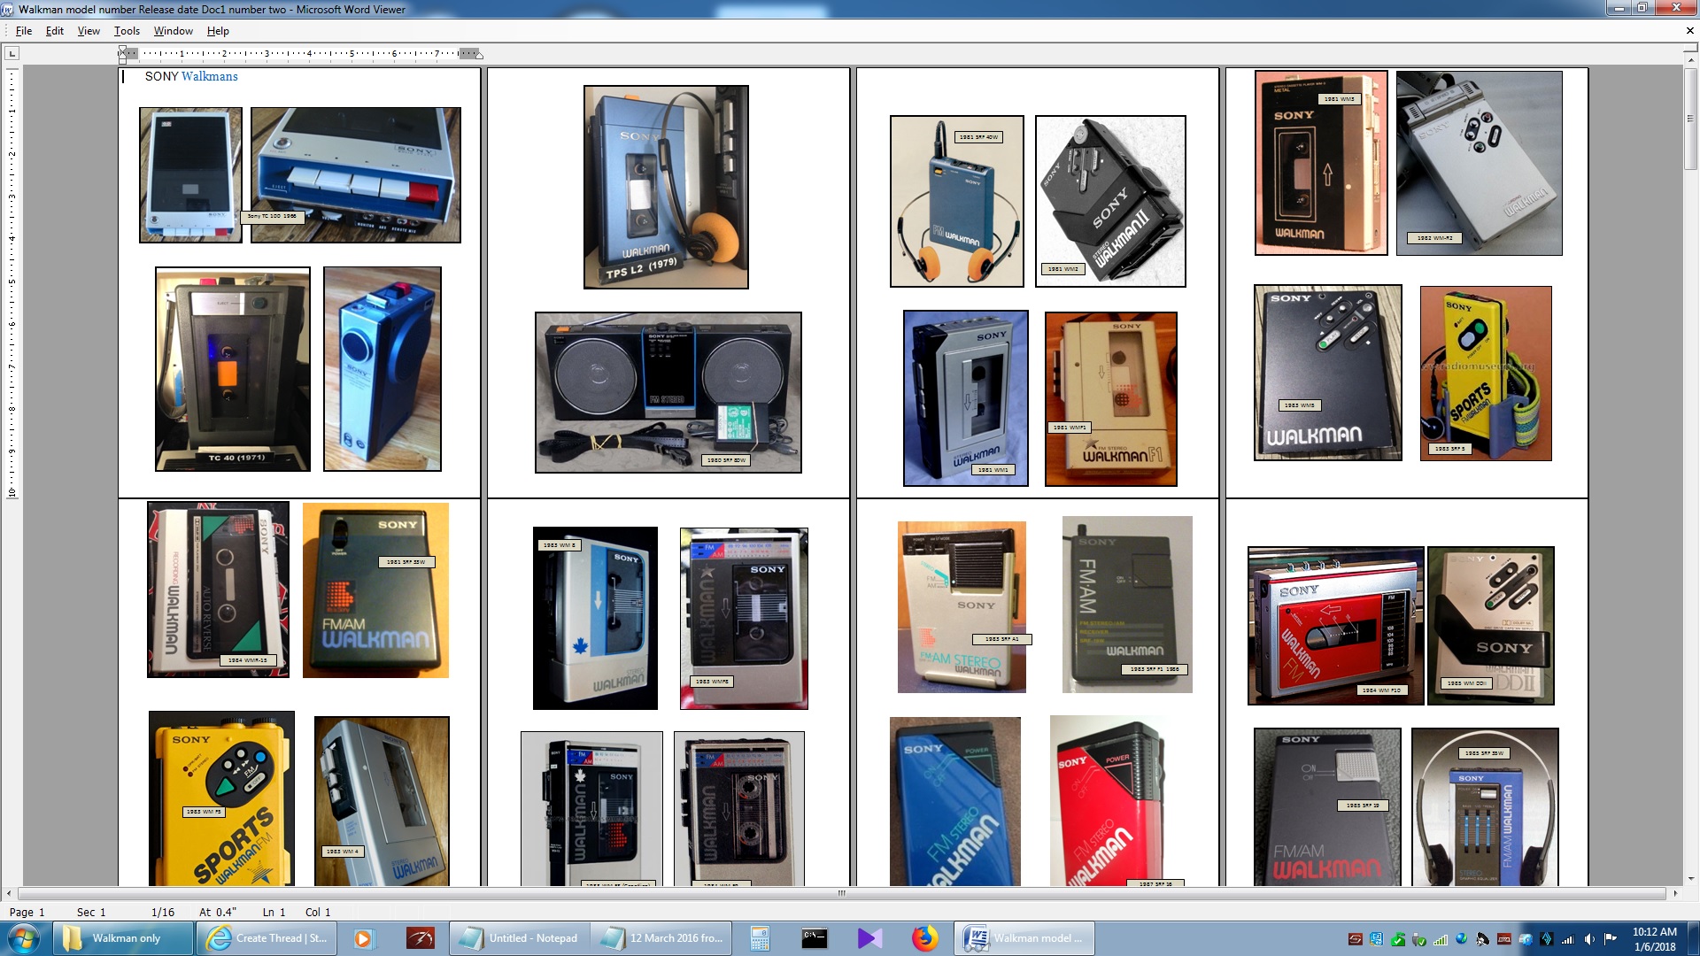Close the document with the menu-bar X
The image size is (1700, 956).
1689,30
